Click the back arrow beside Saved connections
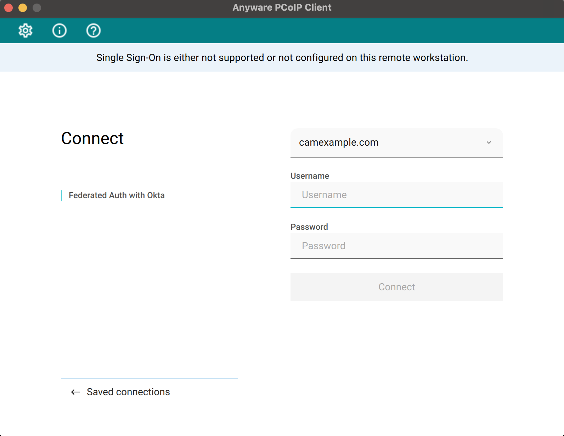564x436 pixels. coord(75,392)
